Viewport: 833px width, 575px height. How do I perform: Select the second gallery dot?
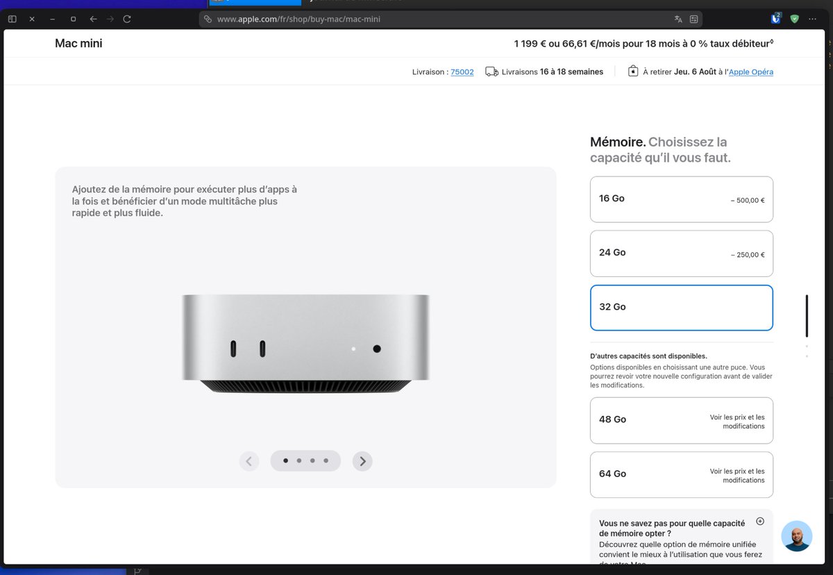pyautogui.click(x=299, y=461)
